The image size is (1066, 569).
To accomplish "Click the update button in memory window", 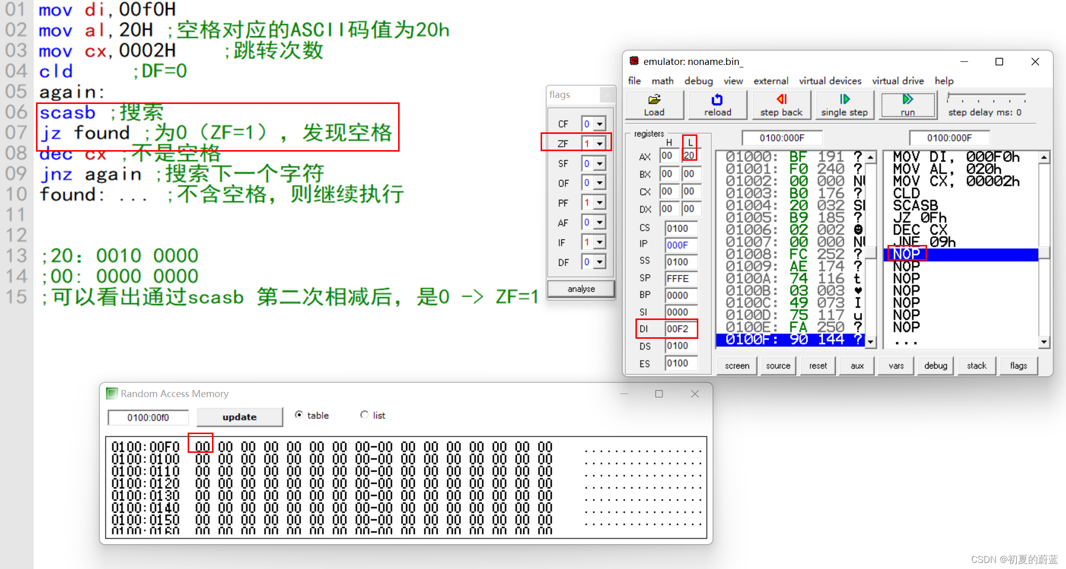I will (239, 417).
